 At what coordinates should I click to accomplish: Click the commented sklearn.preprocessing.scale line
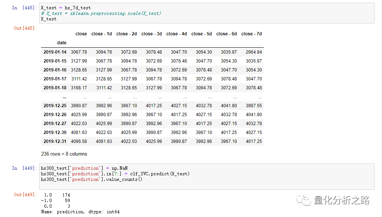coord(101,13)
